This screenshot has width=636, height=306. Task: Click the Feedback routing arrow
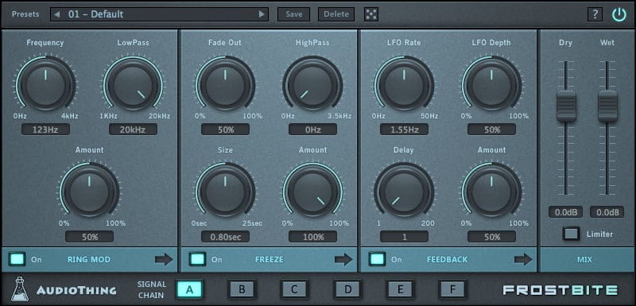523,259
